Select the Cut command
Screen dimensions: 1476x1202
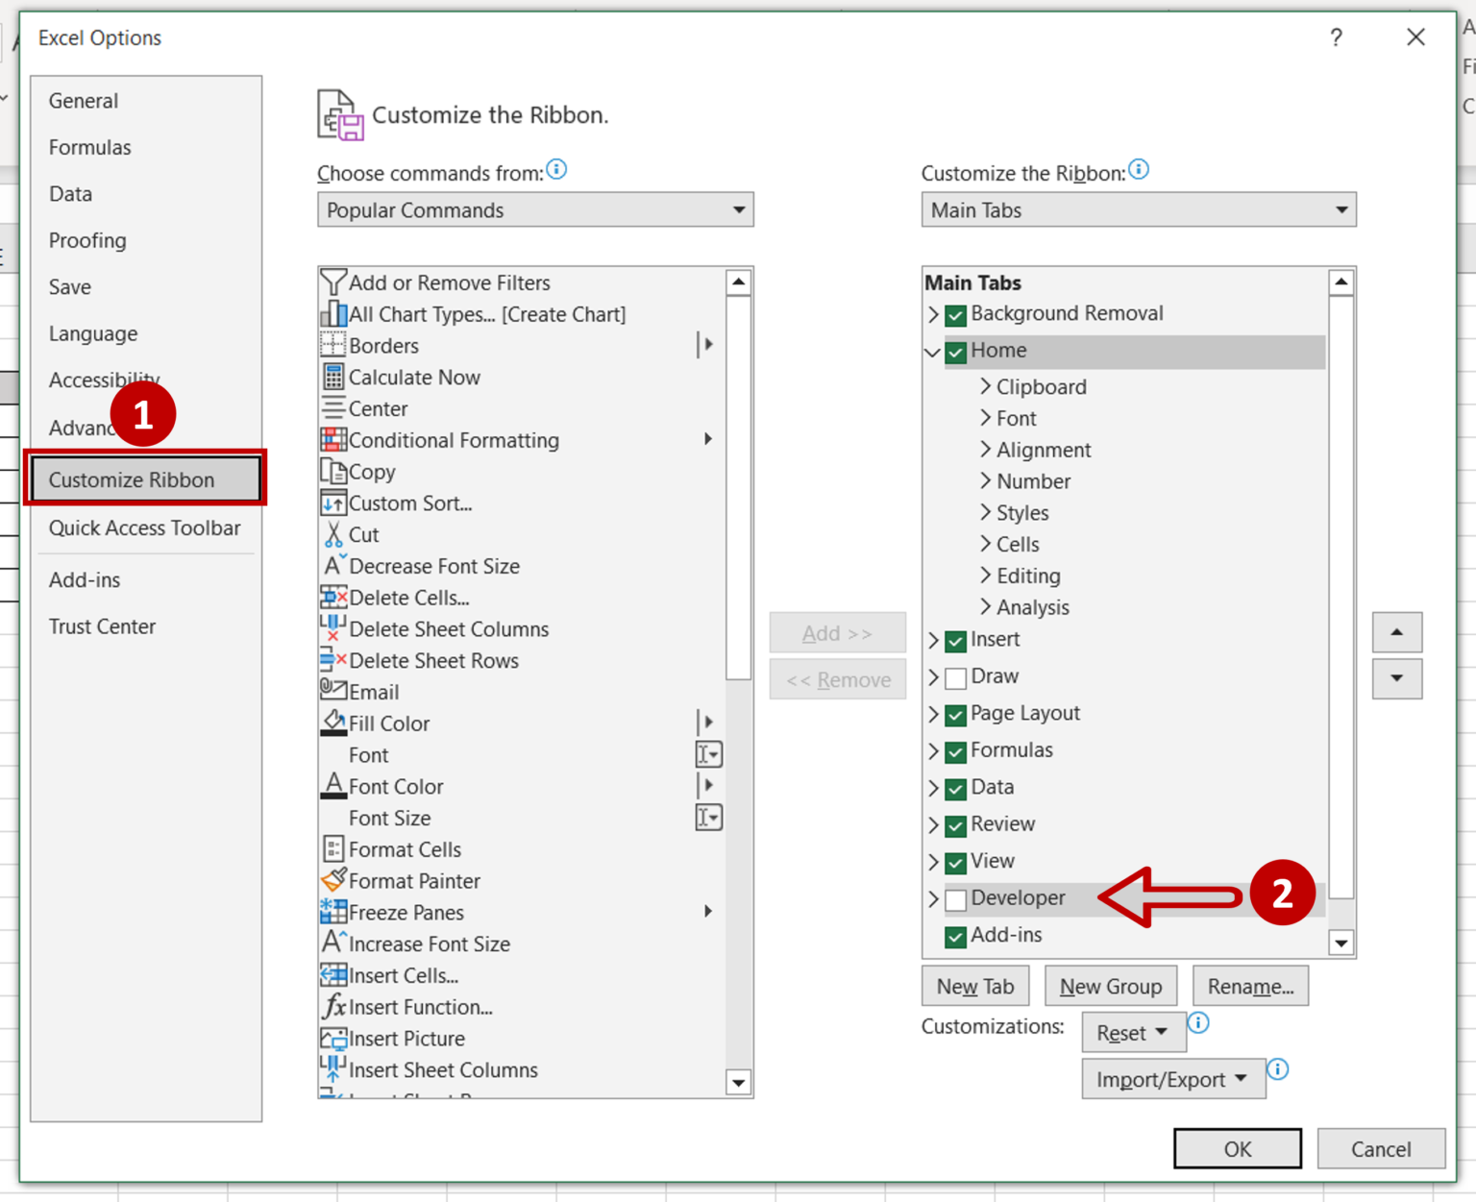(363, 534)
